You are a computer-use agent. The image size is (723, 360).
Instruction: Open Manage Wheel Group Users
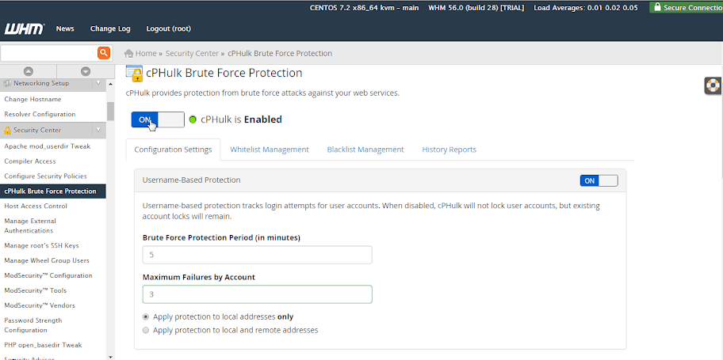pos(47,260)
